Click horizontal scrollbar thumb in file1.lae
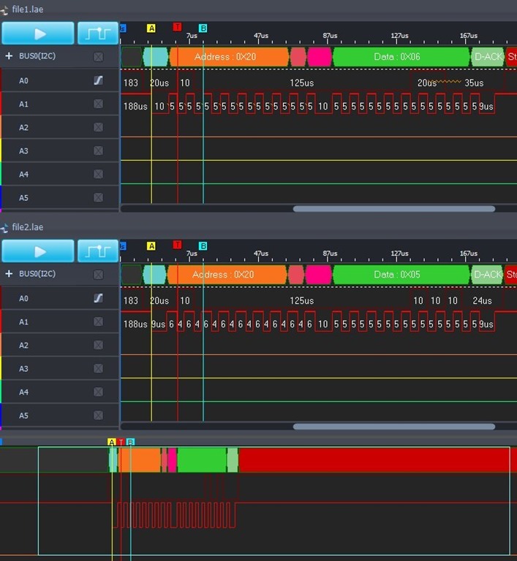517x561 pixels. (x=393, y=209)
